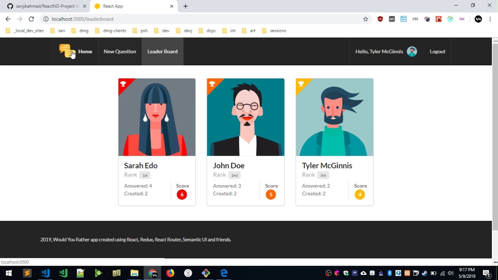Open the _local_dev_sites bookmark folder

coord(25,31)
